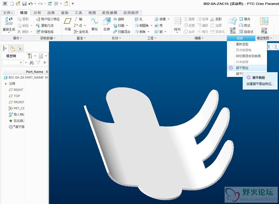Click the New file icon in quick access toolbar
Image resolution: width=279 pixels, height=204 pixels.
pyautogui.click(x=12, y=3)
